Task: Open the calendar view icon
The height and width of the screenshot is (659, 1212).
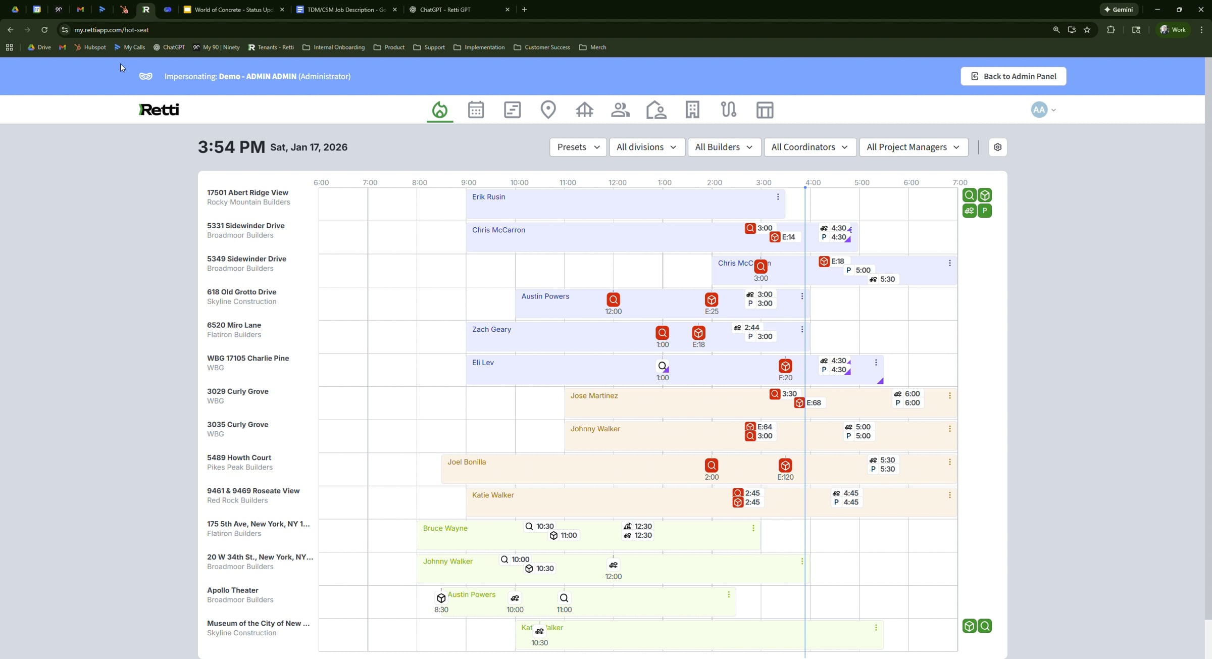Action: tap(476, 110)
